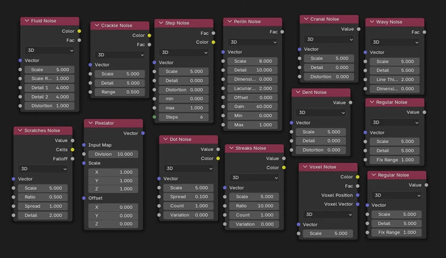
Task: Open the 3D dropdown in Streaks Noise
Action: (x=254, y=178)
